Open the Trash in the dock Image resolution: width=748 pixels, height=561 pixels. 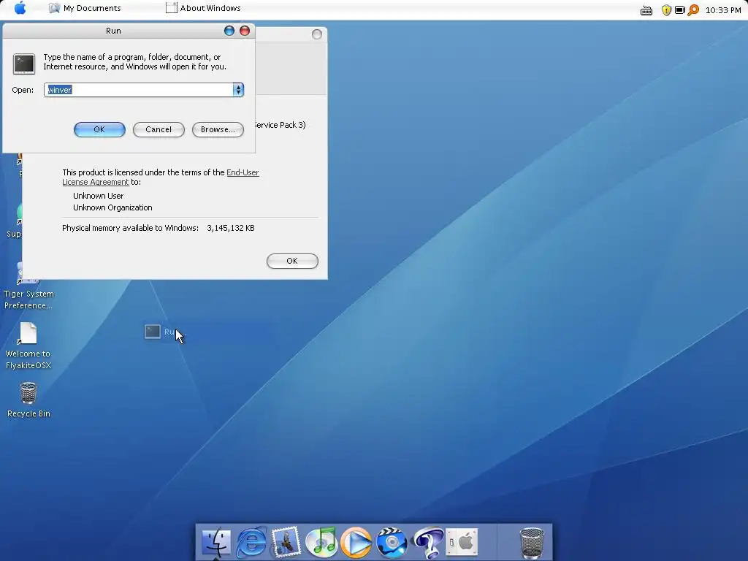click(x=532, y=543)
